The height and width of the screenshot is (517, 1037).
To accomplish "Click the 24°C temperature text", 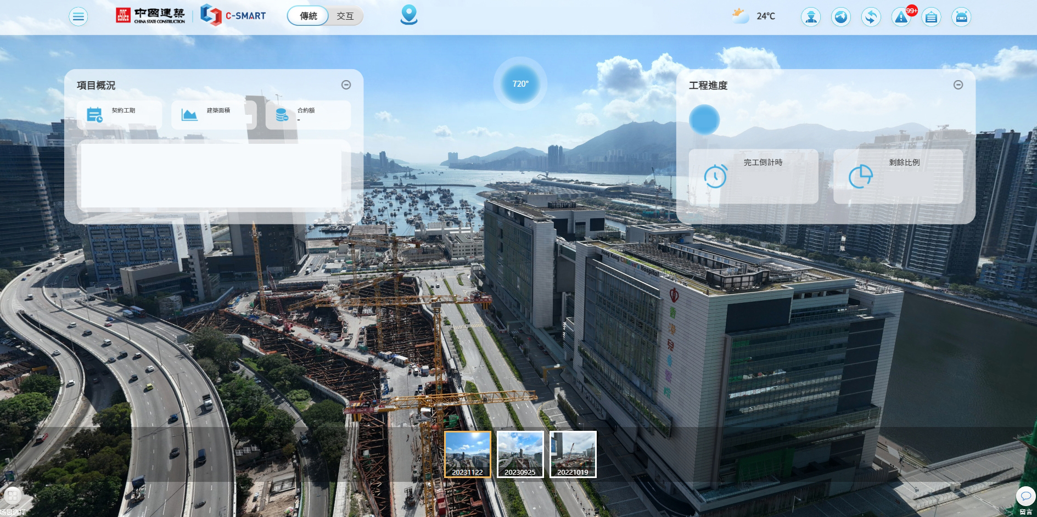I will click(766, 16).
